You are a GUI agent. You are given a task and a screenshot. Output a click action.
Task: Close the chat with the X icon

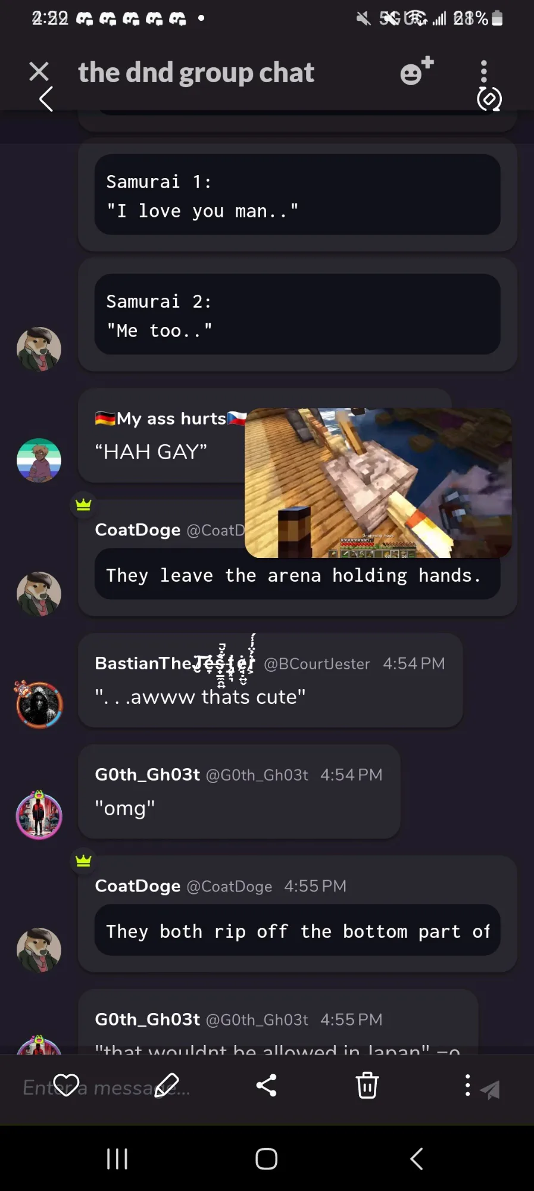(x=39, y=71)
